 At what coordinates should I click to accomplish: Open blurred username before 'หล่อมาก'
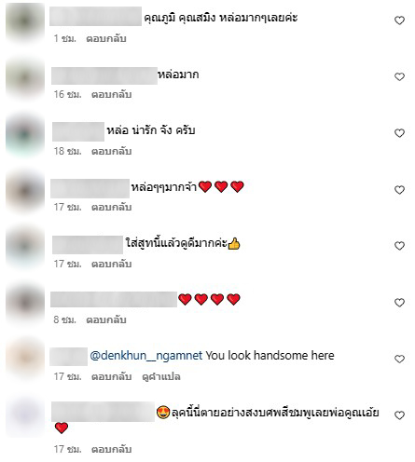coord(104,75)
